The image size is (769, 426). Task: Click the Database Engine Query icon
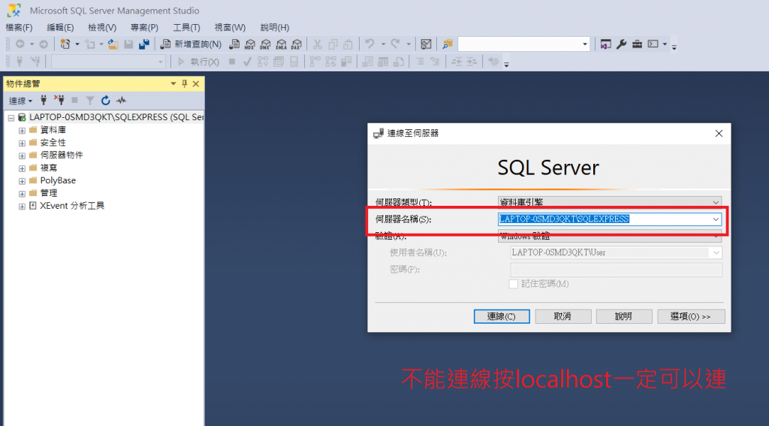click(x=234, y=44)
